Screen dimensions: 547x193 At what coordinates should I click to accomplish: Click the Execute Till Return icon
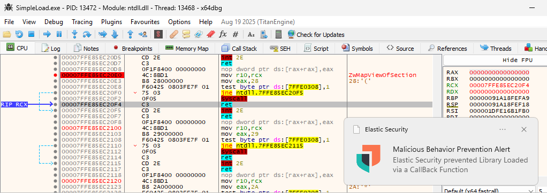131,35
